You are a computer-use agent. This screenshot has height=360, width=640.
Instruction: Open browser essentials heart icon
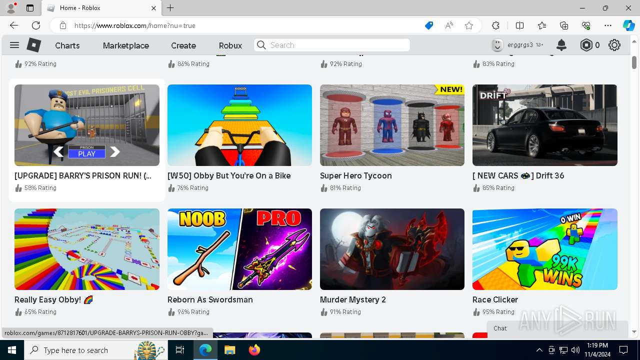click(x=586, y=25)
